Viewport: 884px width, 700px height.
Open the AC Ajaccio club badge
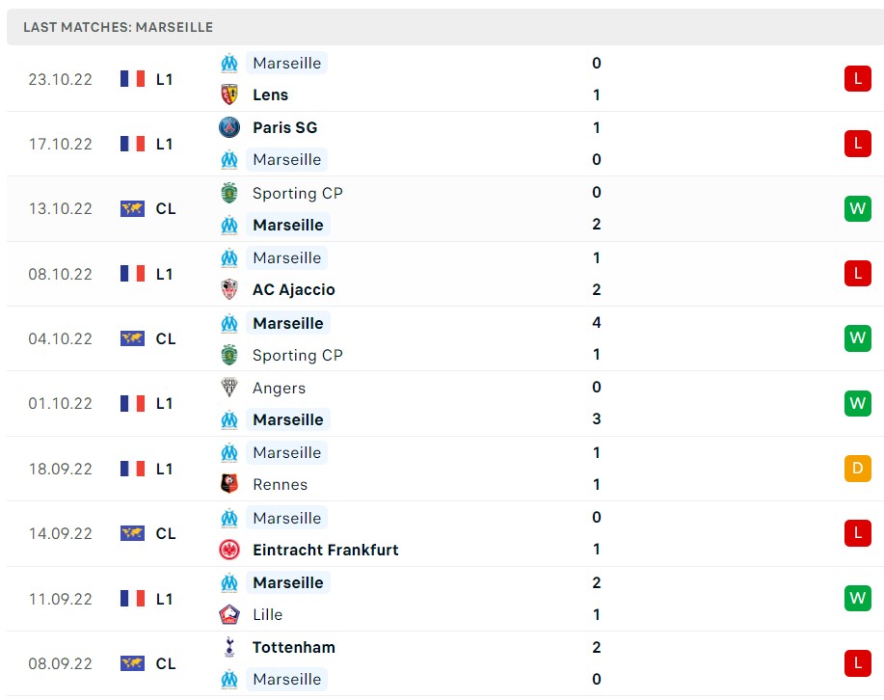[x=228, y=289]
